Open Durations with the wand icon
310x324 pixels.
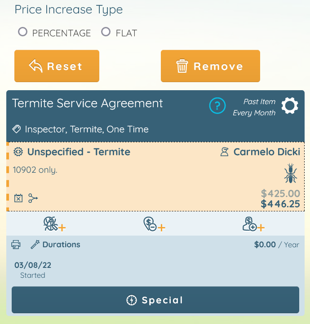pos(55,245)
